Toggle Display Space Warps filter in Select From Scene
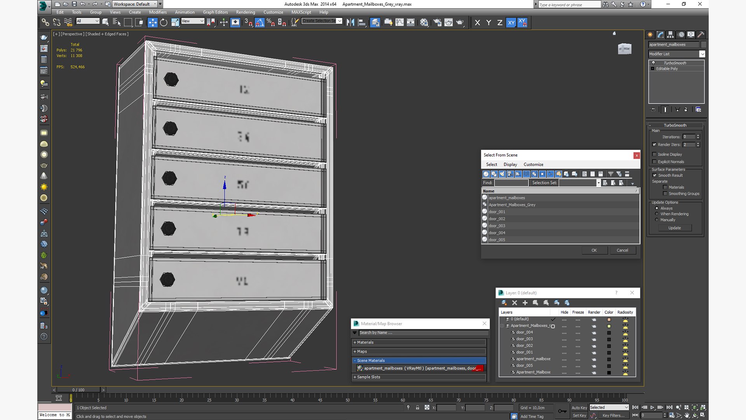The image size is (746, 420). pyautogui.click(x=526, y=174)
